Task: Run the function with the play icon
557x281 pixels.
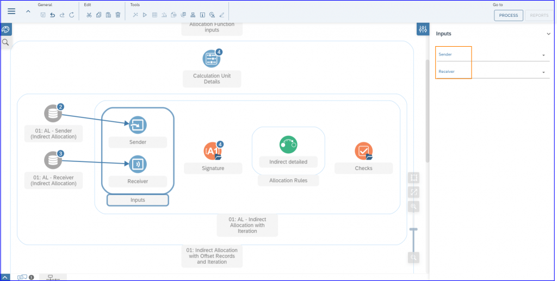Action: point(145,15)
